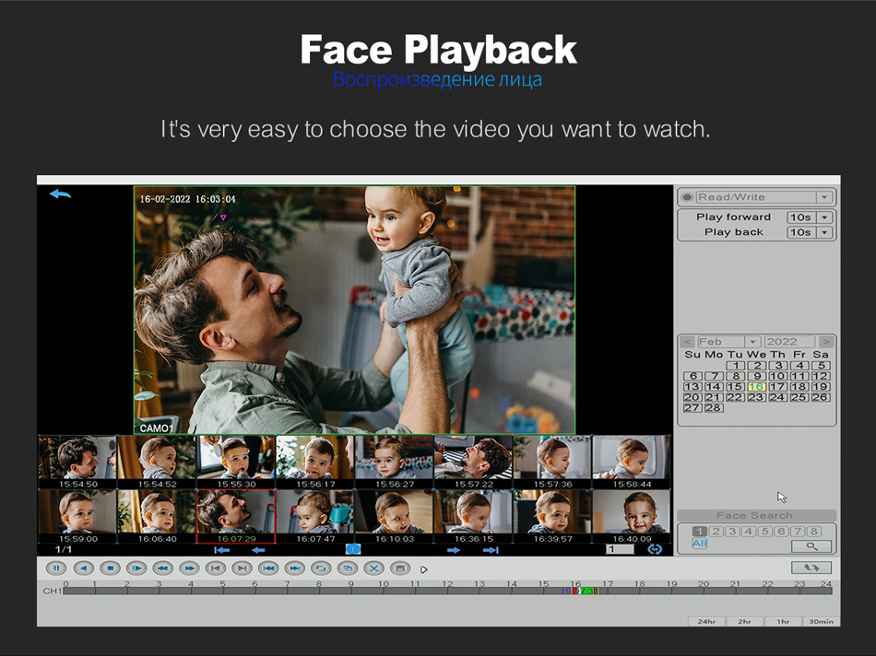Switch timeline to 24hr view
876x656 pixels.
[706, 622]
